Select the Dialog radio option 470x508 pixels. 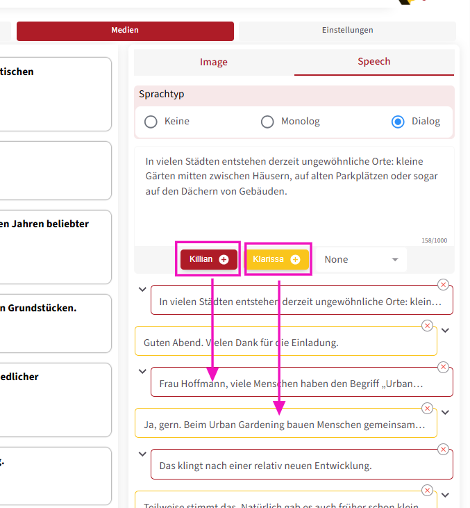(398, 122)
